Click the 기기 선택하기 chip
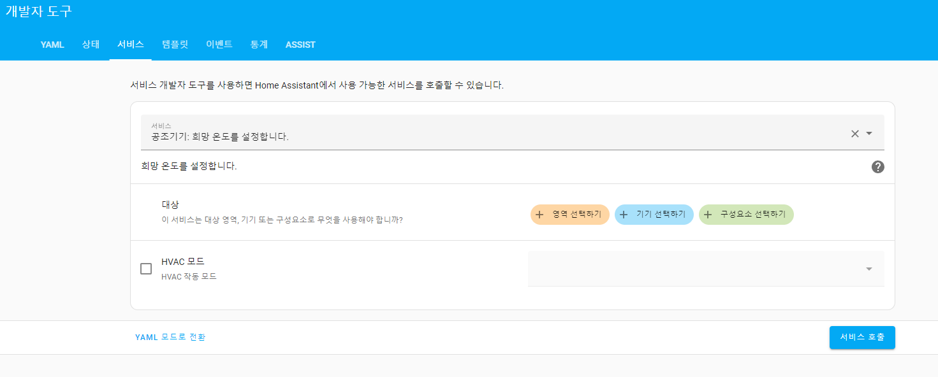938x377 pixels. click(x=654, y=215)
